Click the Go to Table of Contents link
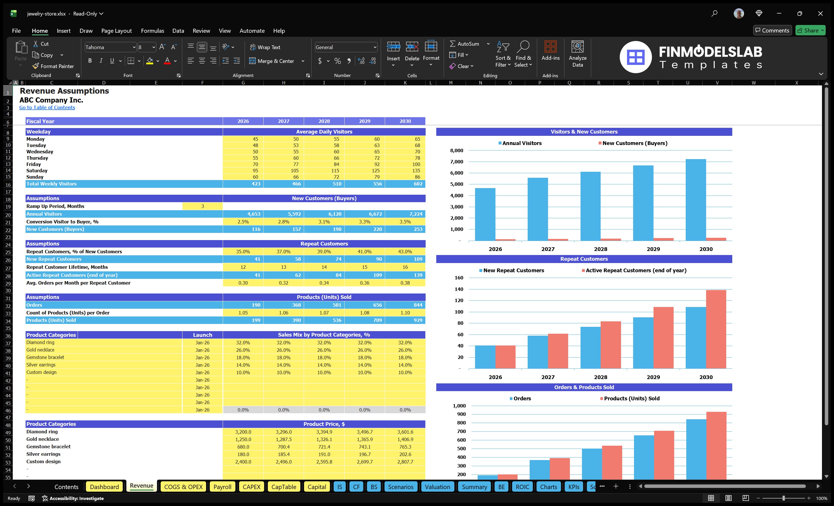Image resolution: width=834 pixels, height=506 pixels. [x=47, y=107]
